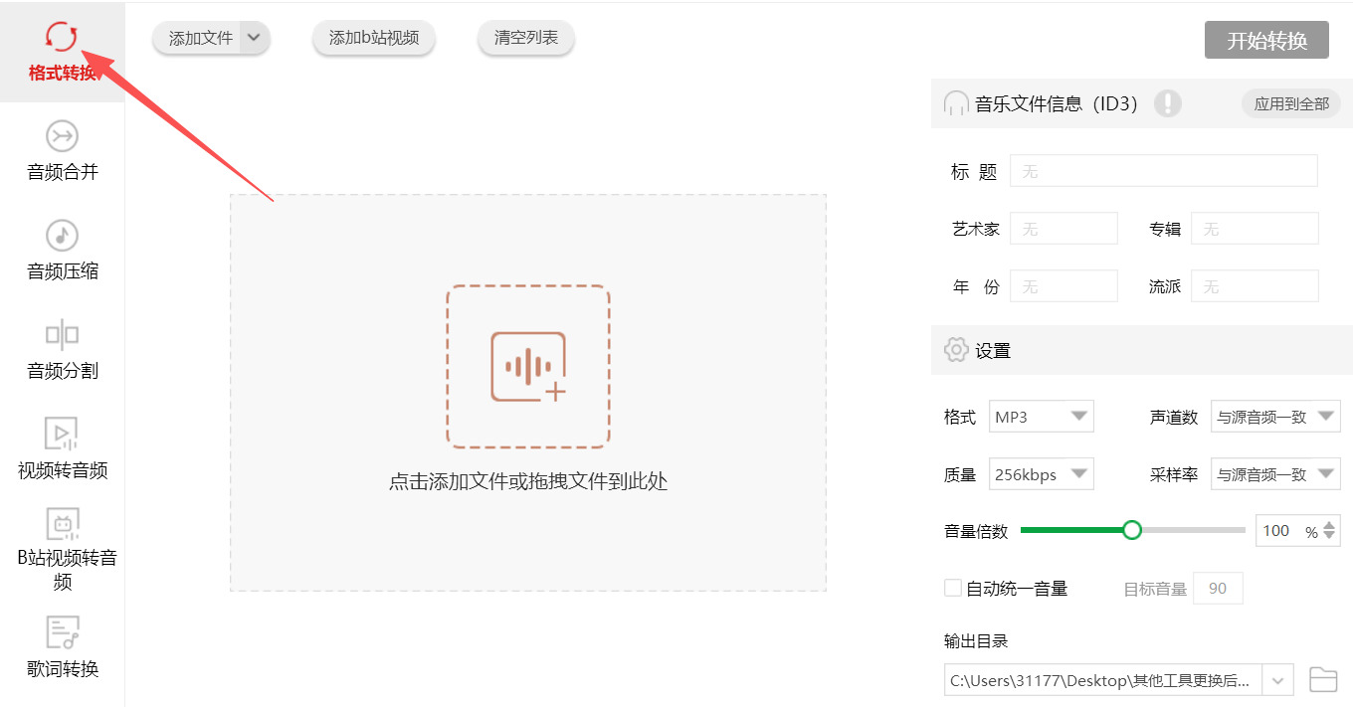
Task: Open the B站视频转音频 Bilibili converter
Action: pyautogui.click(x=62, y=547)
